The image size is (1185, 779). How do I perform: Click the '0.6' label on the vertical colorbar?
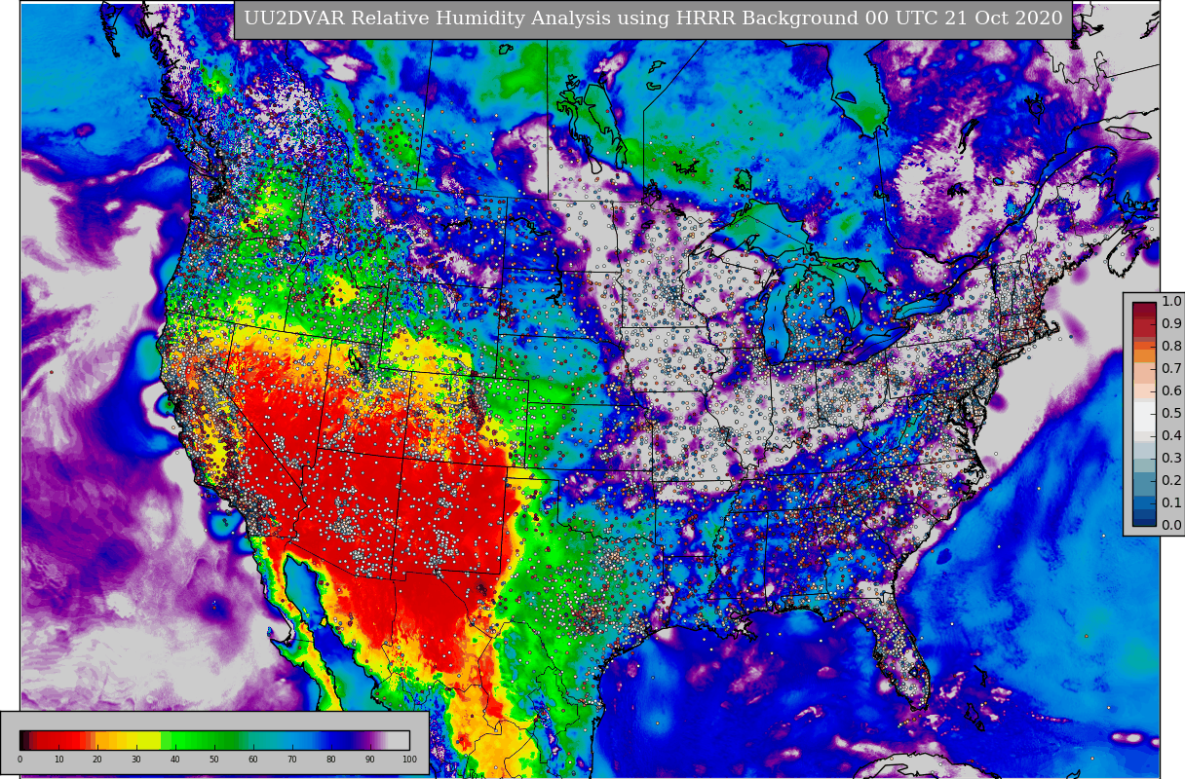[1171, 390]
